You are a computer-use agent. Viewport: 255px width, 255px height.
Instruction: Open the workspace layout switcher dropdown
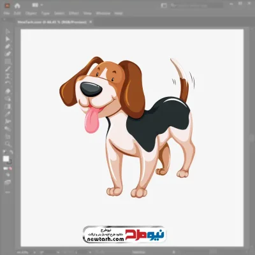tap(38, 5)
